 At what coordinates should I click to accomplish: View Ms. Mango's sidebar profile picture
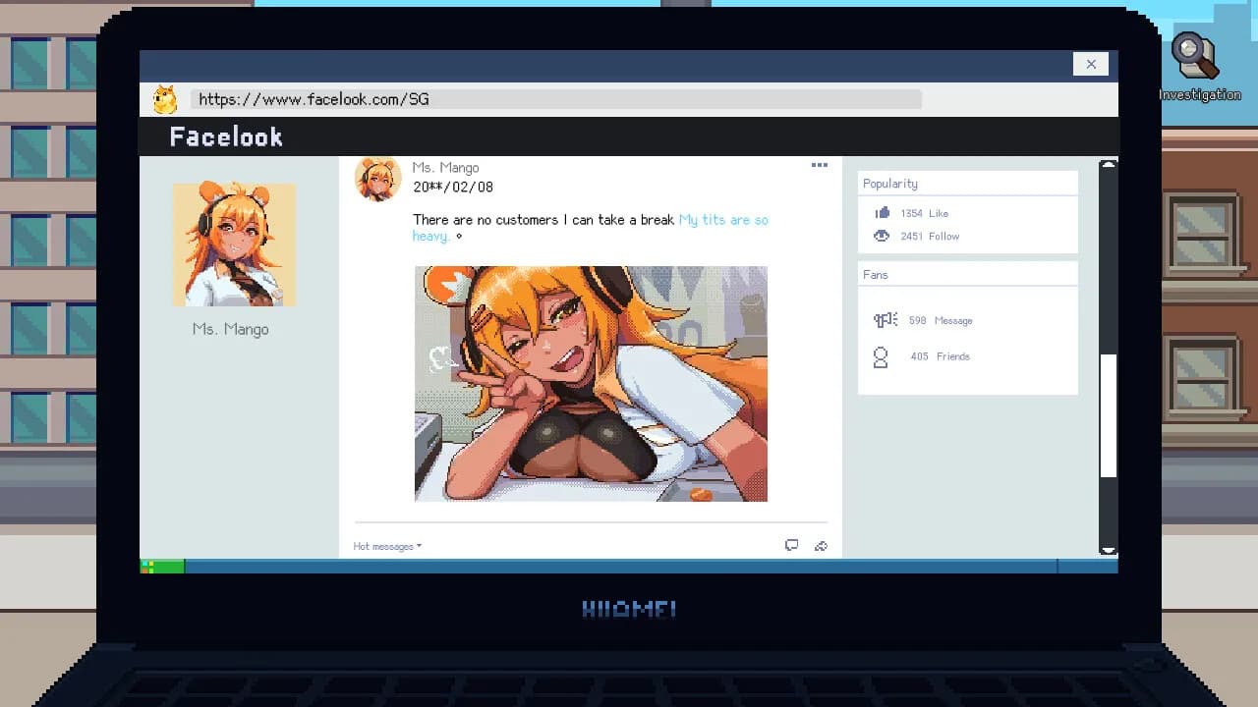[234, 244]
